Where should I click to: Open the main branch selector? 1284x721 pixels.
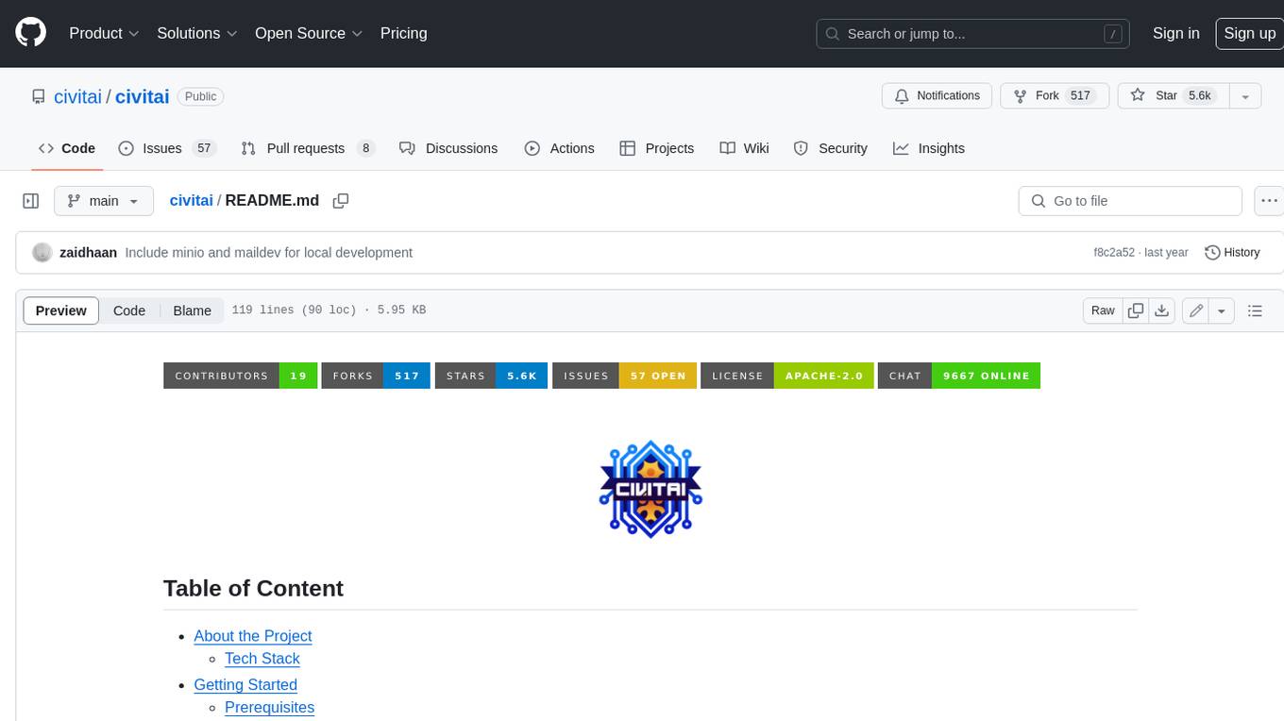pyautogui.click(x=104, y=201)
